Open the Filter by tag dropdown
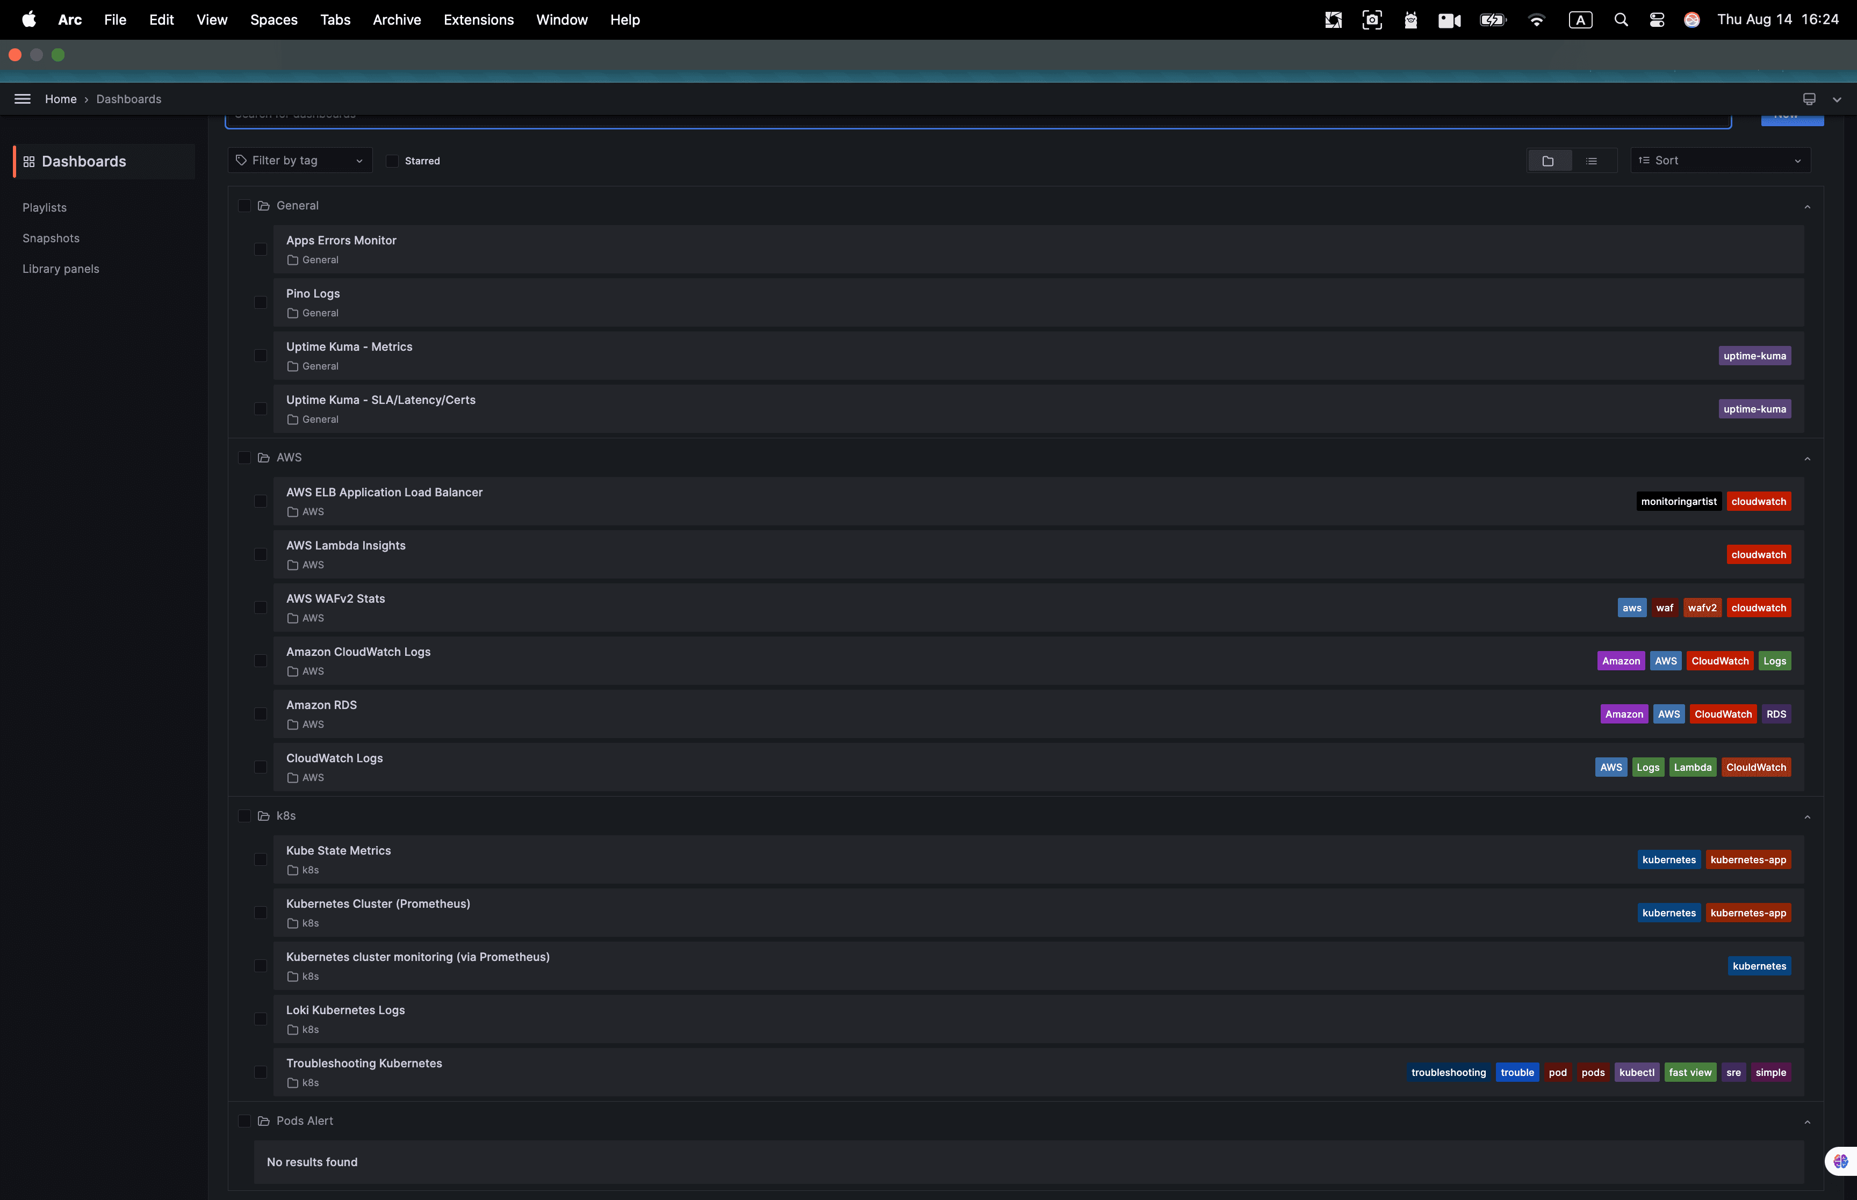Image resolution: width=1857 pixels, height=1200 pixels. 299,160
